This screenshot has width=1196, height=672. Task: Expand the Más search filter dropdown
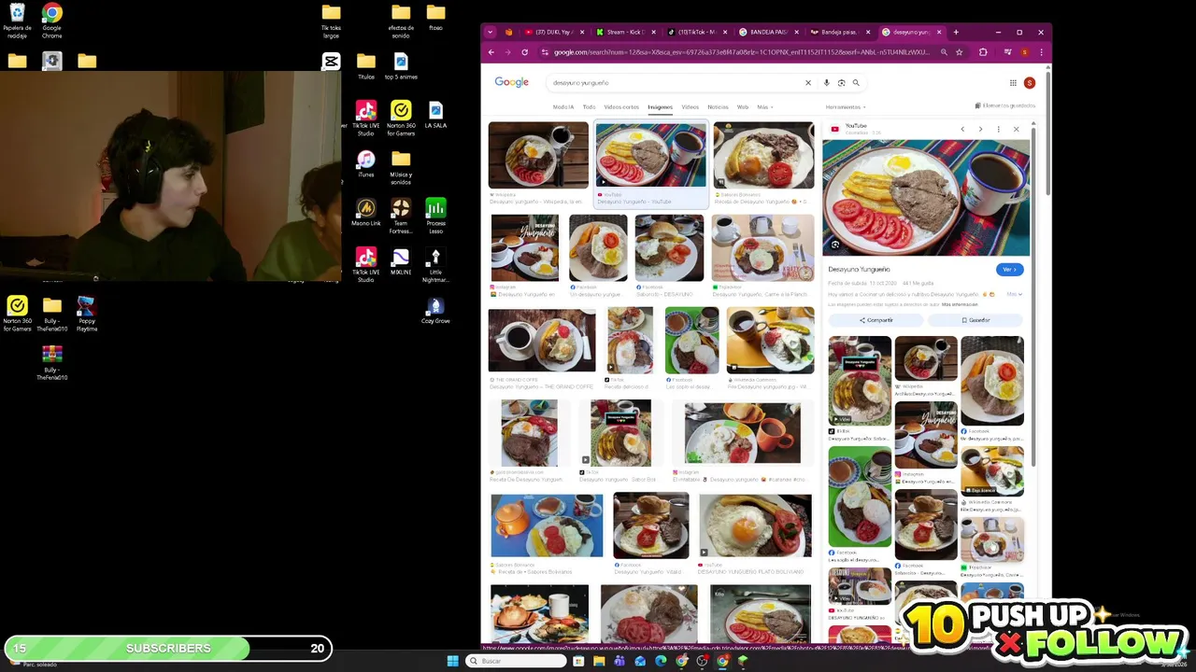[x=764, y=107]
